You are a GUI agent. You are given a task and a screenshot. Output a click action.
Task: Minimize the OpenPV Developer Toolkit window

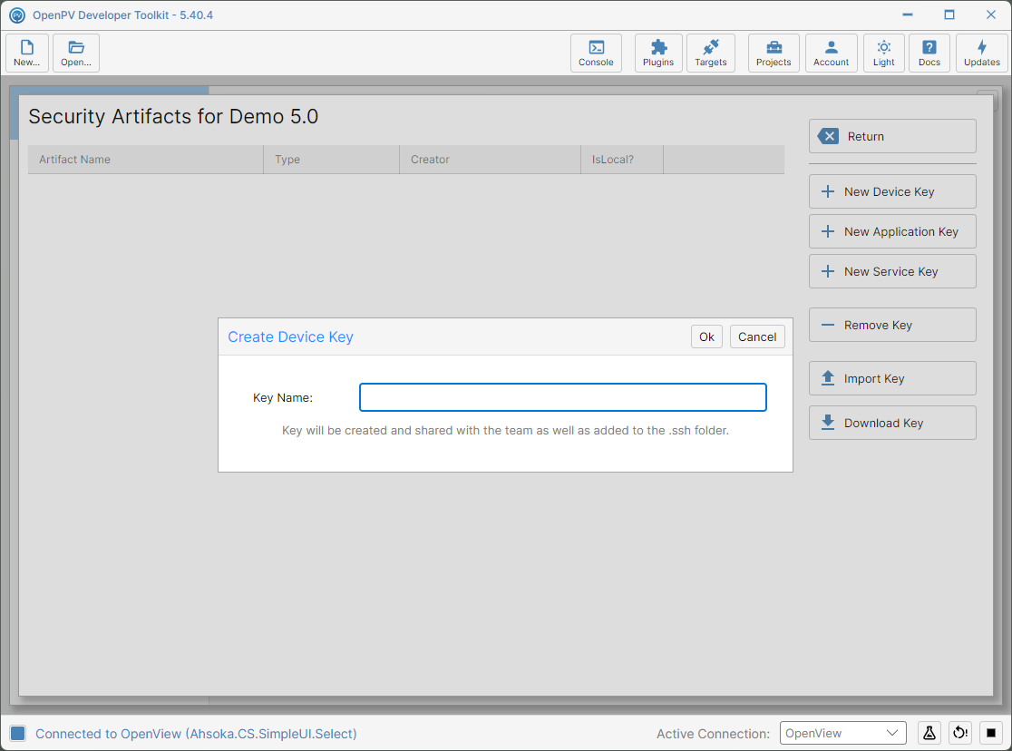[908, 15]
